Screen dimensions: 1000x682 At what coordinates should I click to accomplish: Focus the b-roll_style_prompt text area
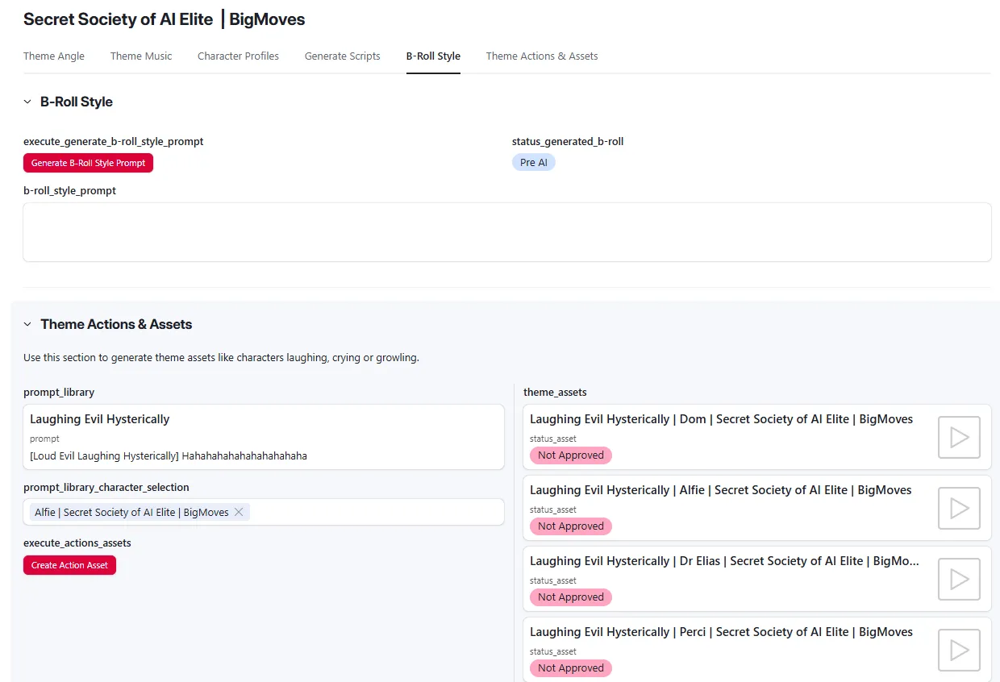[x=507, y=232]
